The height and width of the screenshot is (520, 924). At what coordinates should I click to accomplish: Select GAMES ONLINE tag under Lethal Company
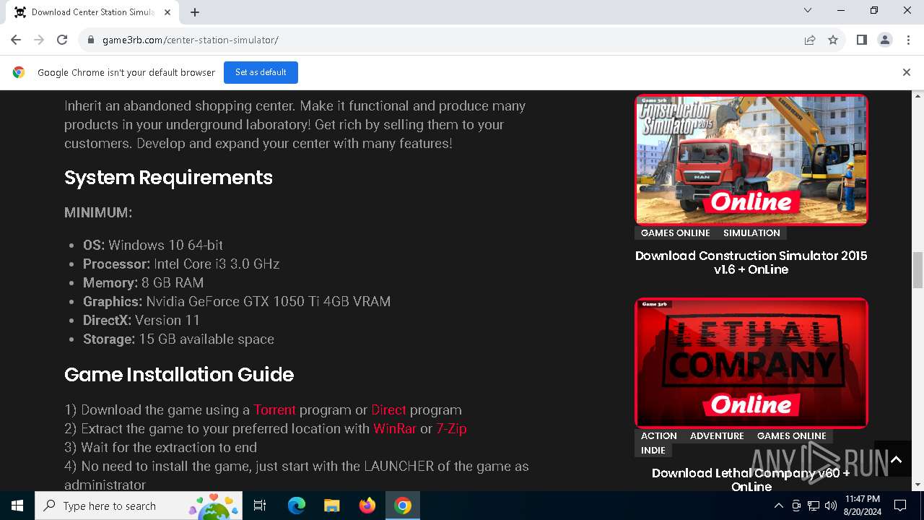pyautogui.click(x=791, y=435)
